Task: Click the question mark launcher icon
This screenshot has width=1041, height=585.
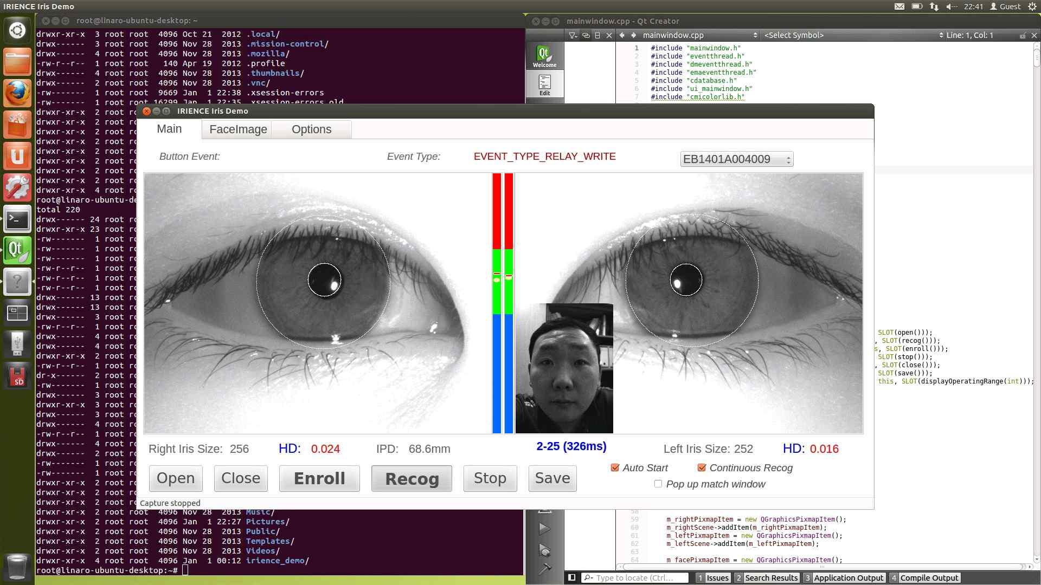Action: tap(17, 282)
